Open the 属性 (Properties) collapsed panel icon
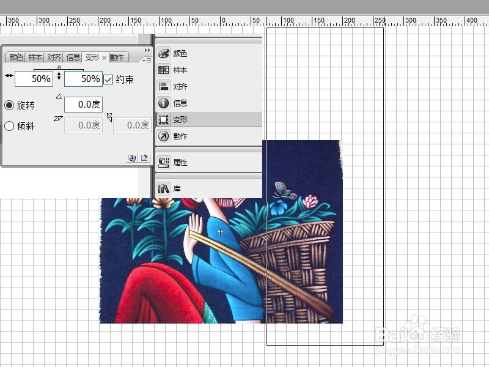 (x=163, y=162)
